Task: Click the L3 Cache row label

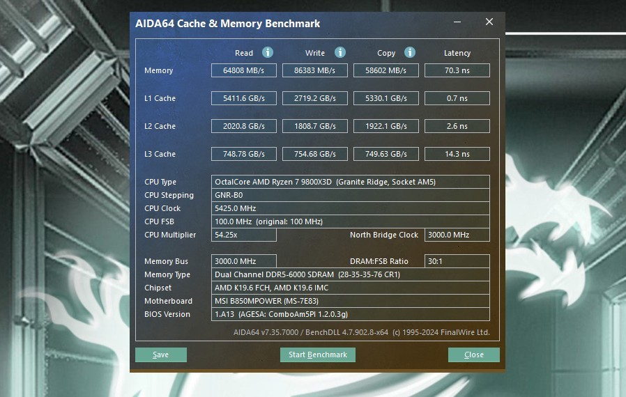Action: pos(160,154)
